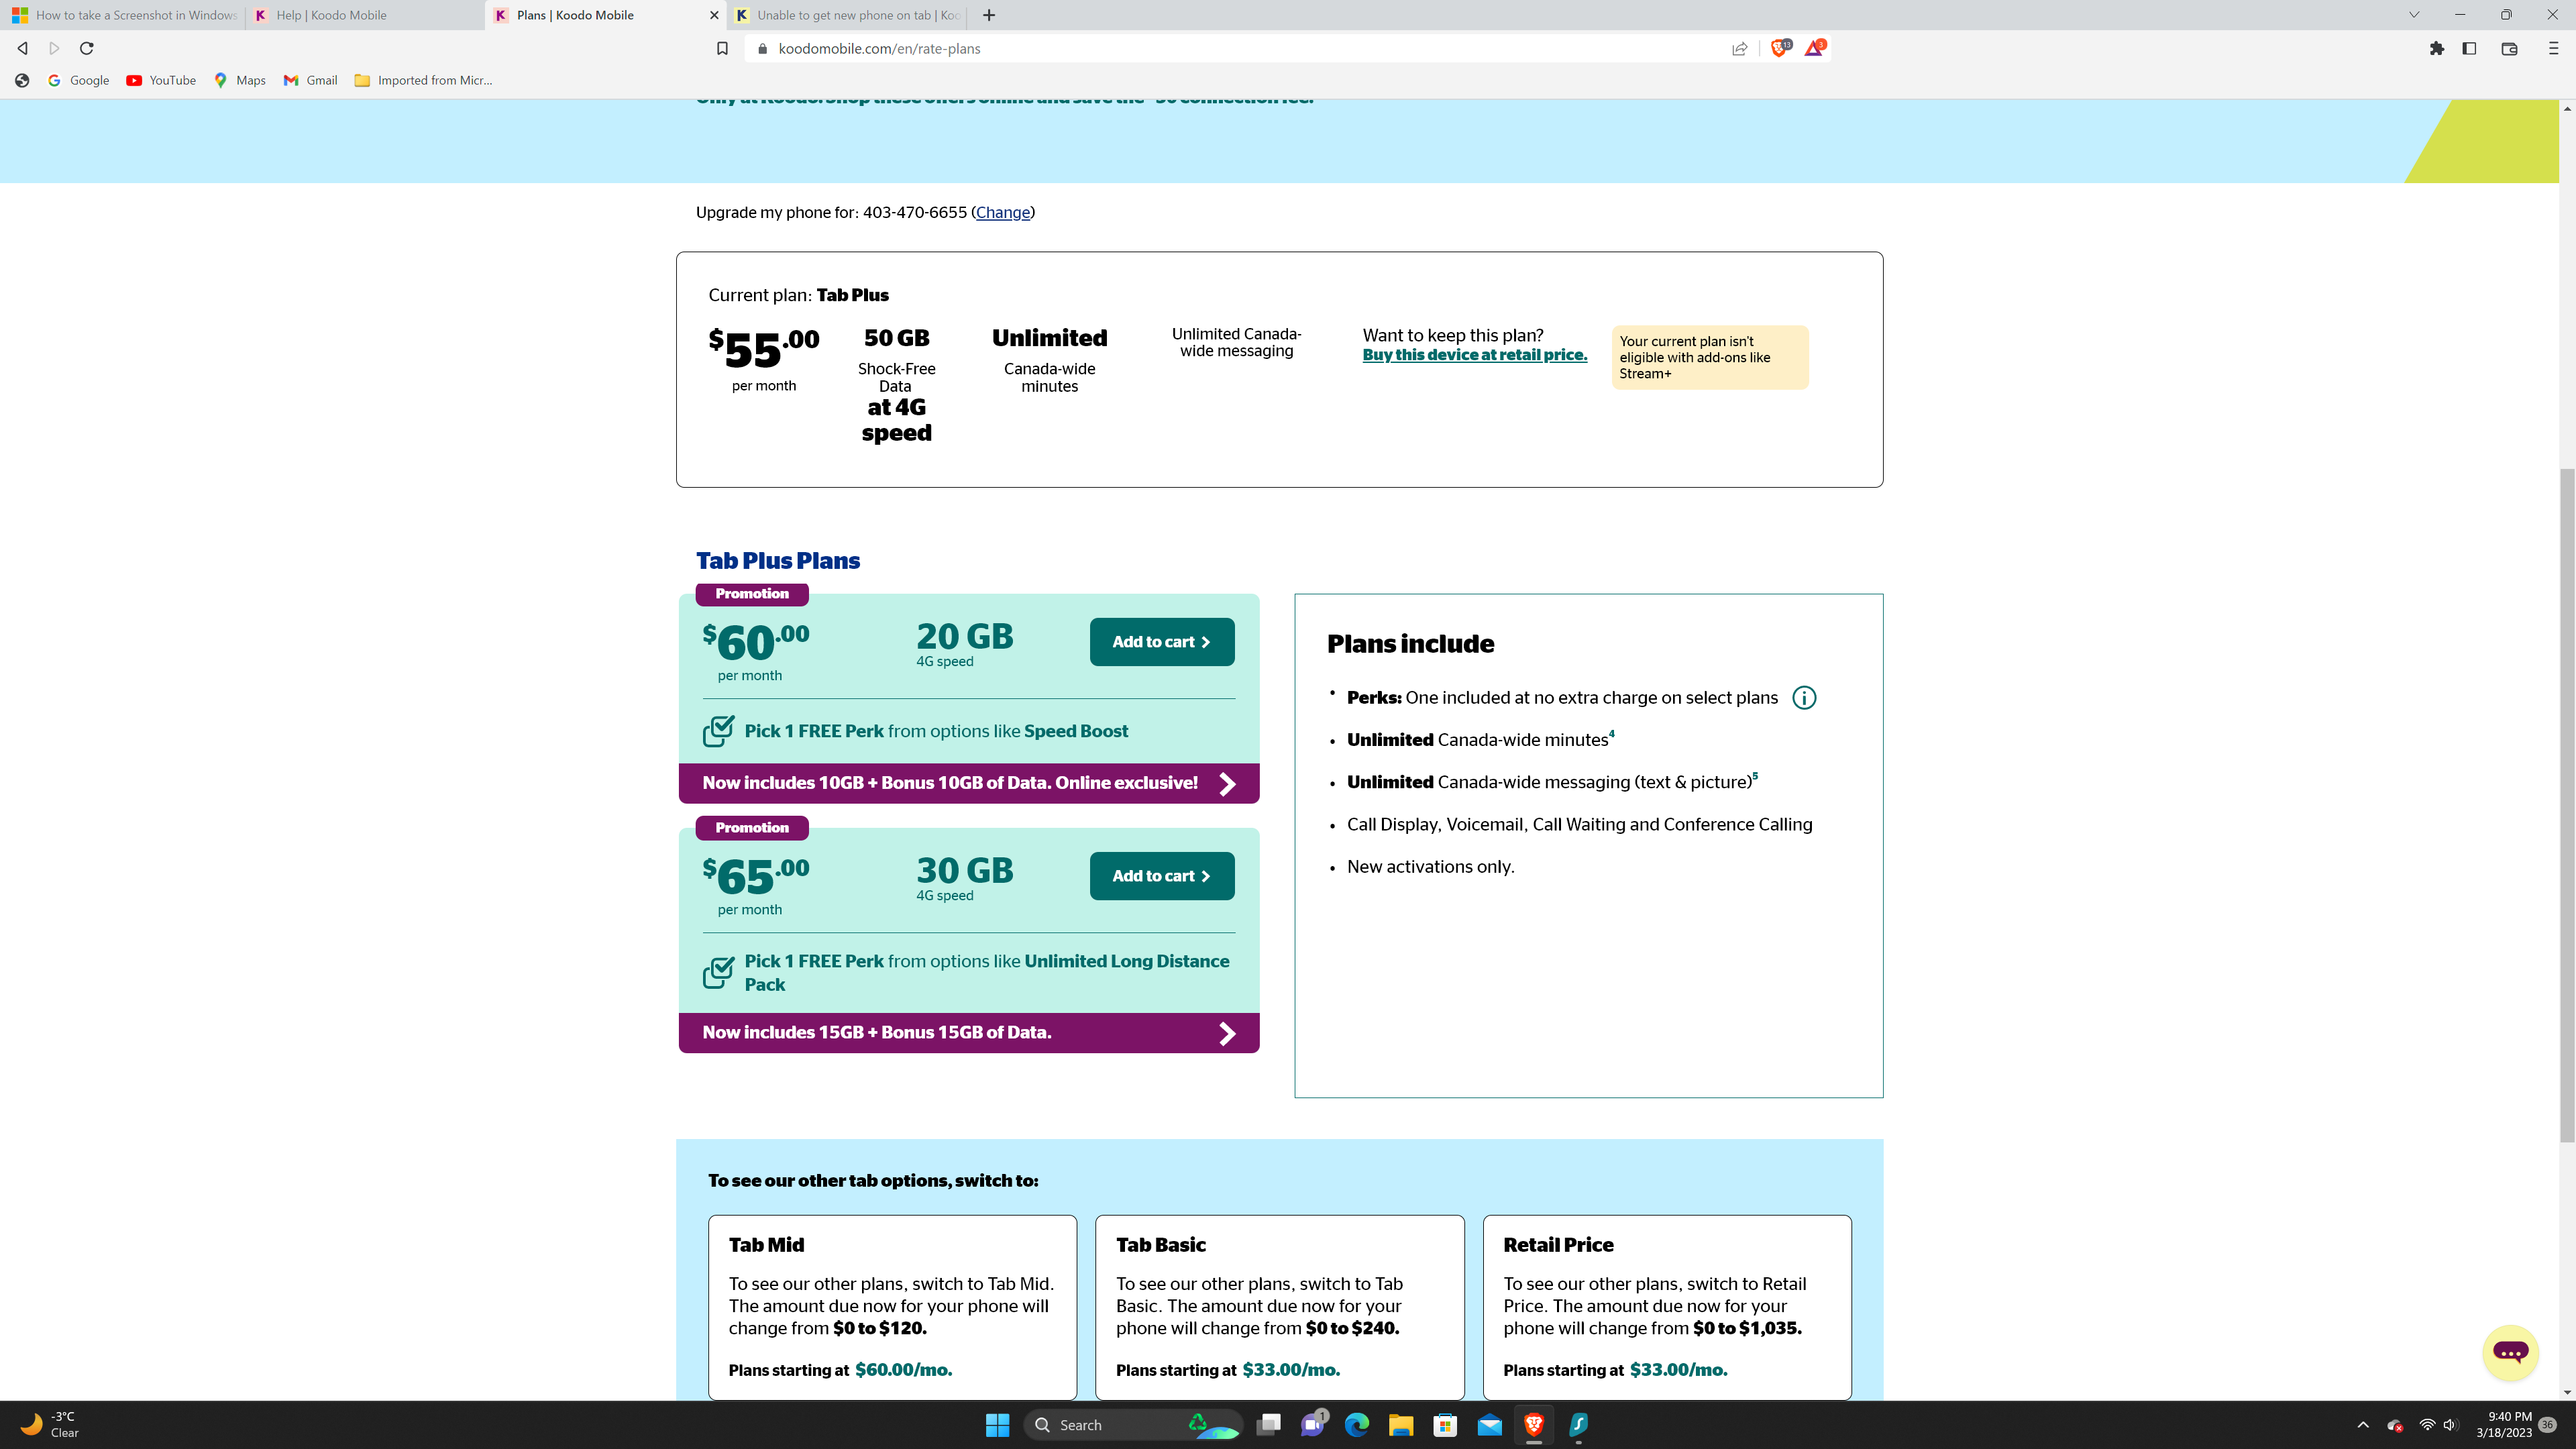Open the Brave Shields lion icon
This screenshot has width=2576, height=1449.
click(x=1780, y=48)
